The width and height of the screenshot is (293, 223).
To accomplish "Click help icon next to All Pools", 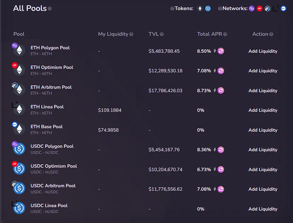I will [x=50, y=8].
